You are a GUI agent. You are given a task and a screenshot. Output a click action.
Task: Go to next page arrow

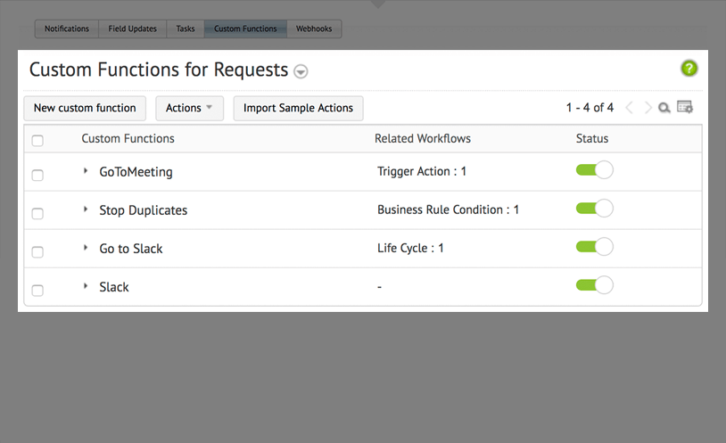tap(648, 108)
